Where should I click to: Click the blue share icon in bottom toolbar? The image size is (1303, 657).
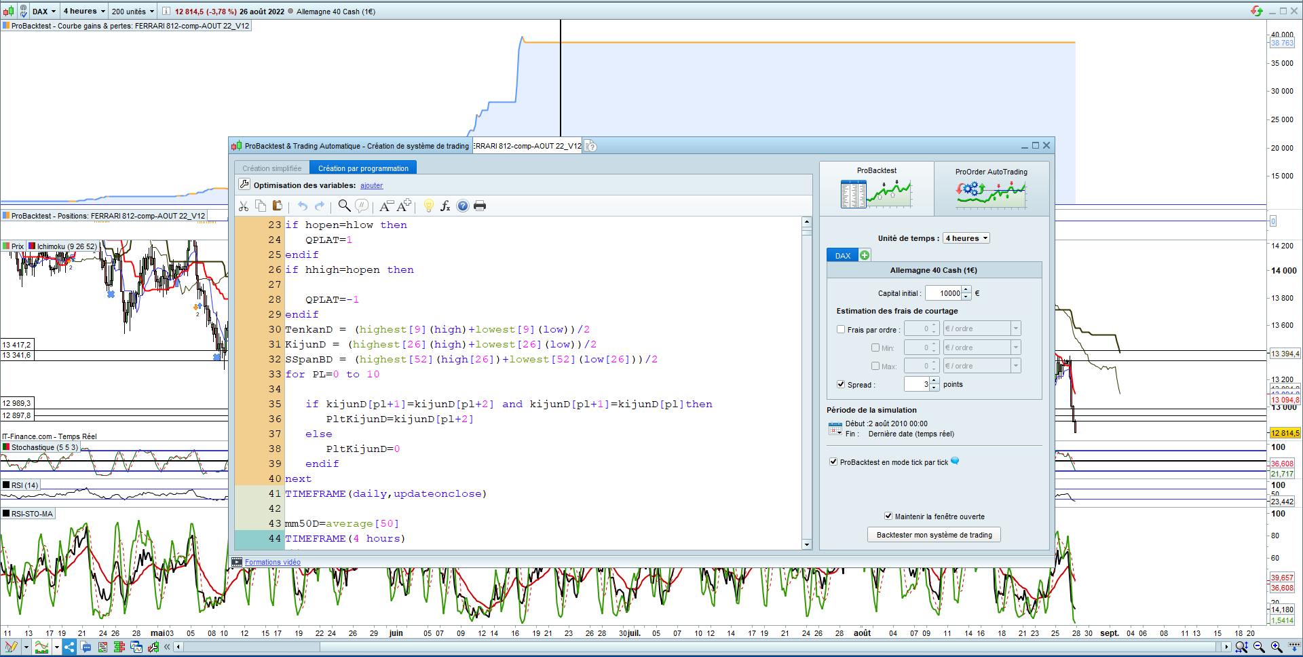69,647
